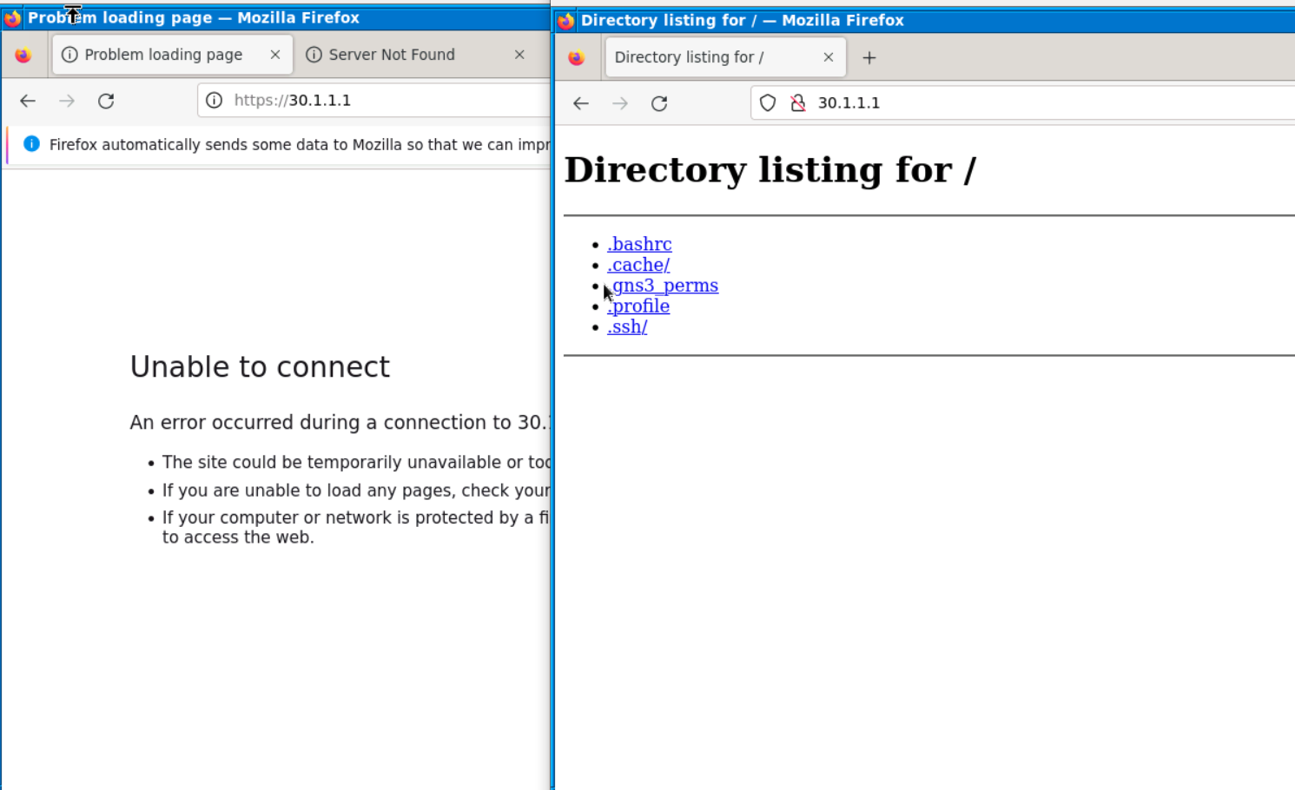Viewport: 1295px width, 790px height.
Task: Click Firefox logo in Problem loading page title bar
Action: pyautogui.click(x=12, y=18)
